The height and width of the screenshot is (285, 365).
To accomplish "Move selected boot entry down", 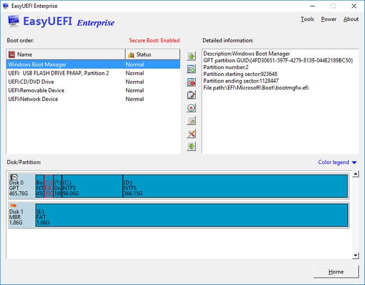I will 191,147.
